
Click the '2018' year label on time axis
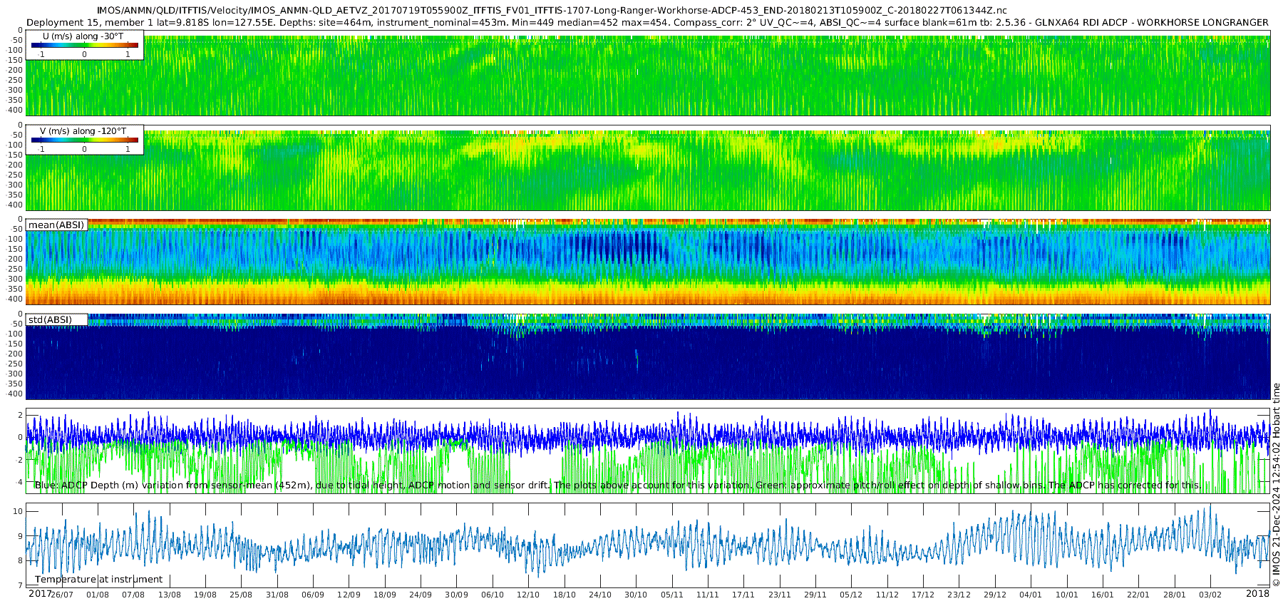pos(1257,593)
